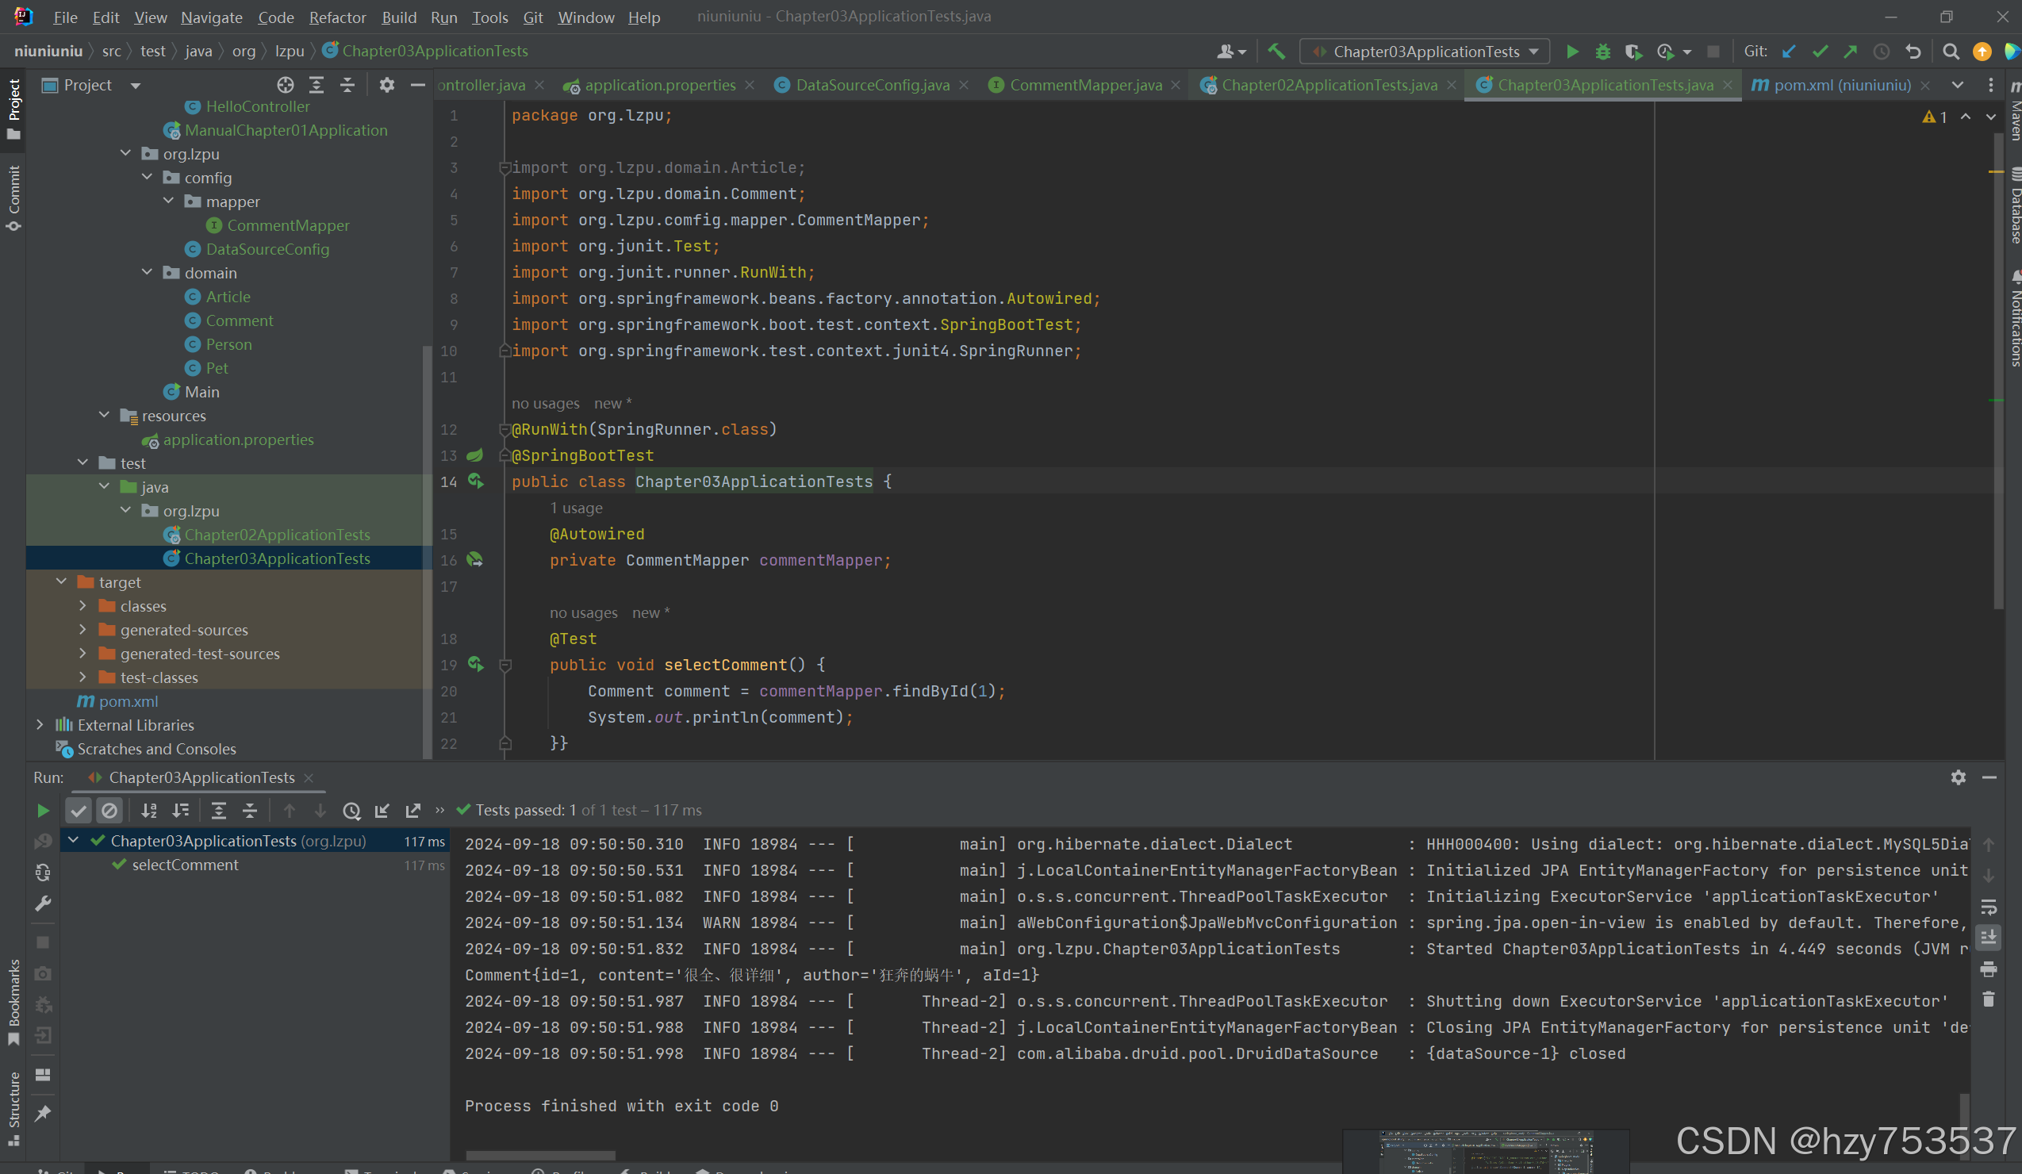Open the Refactor menu
2022x1174 pixels.
tap(337, 17)
